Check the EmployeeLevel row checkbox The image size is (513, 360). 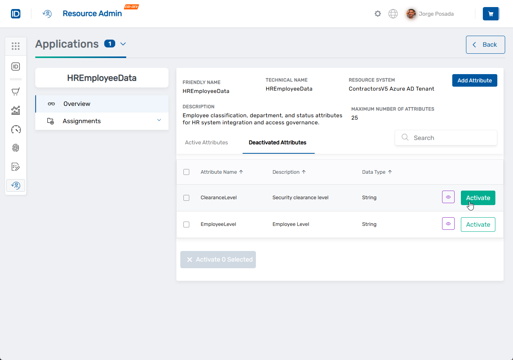tap(187, 224)
